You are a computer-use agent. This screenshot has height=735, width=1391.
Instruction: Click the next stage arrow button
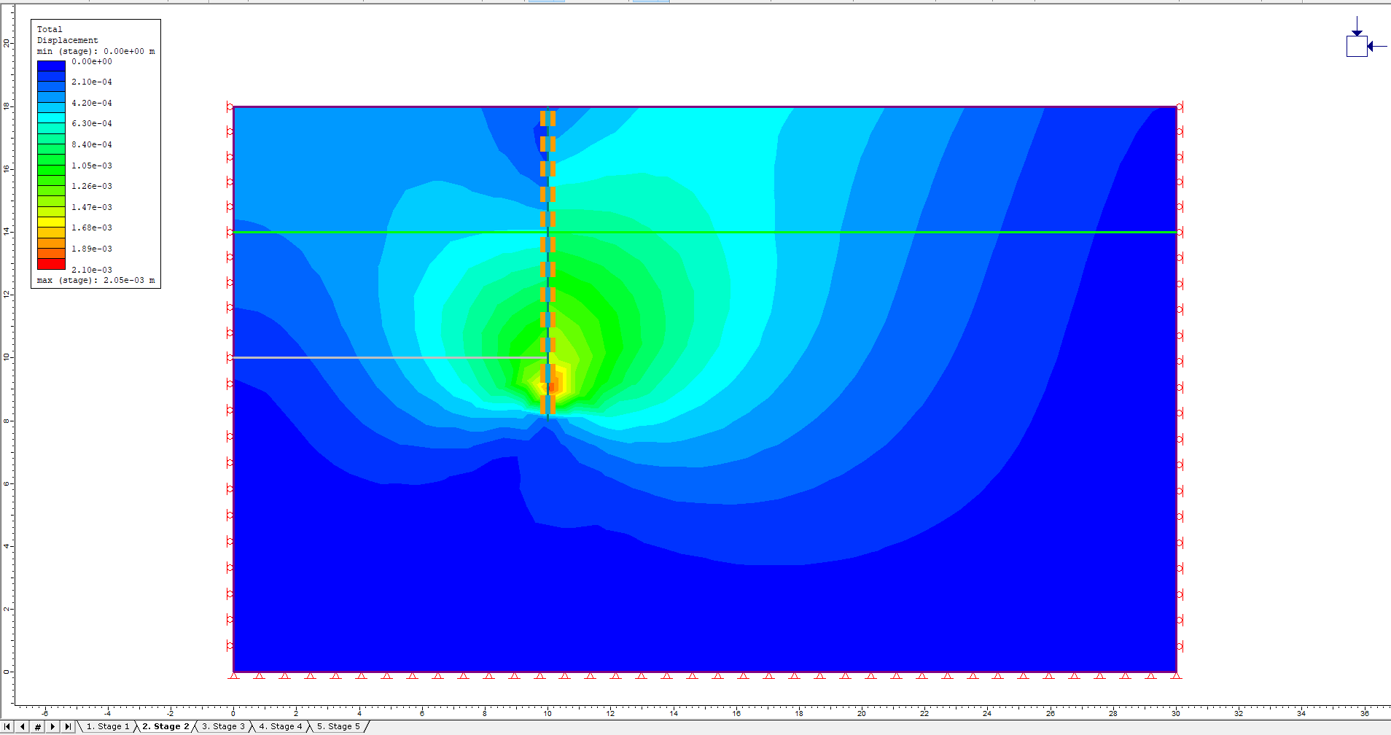52,726
